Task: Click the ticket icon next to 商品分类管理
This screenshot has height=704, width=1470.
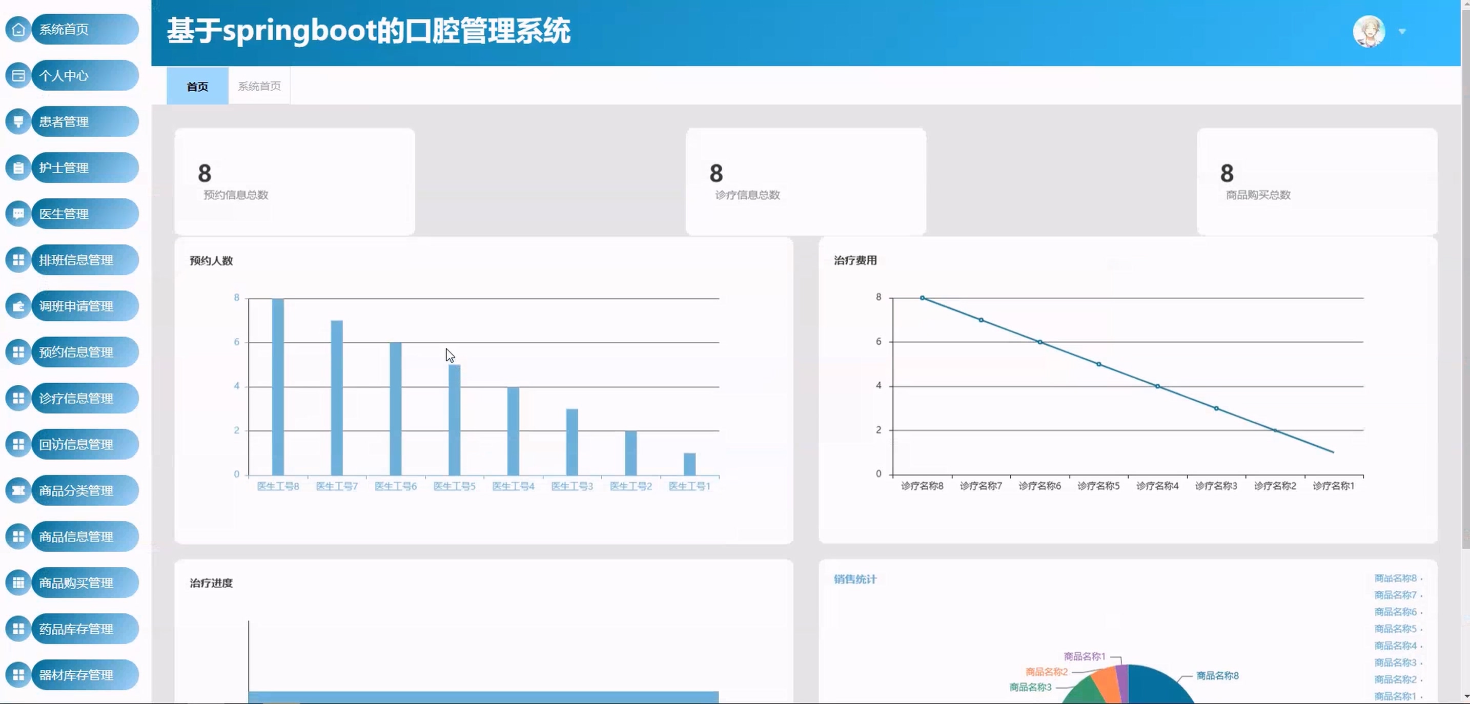Action: point(18,491)
